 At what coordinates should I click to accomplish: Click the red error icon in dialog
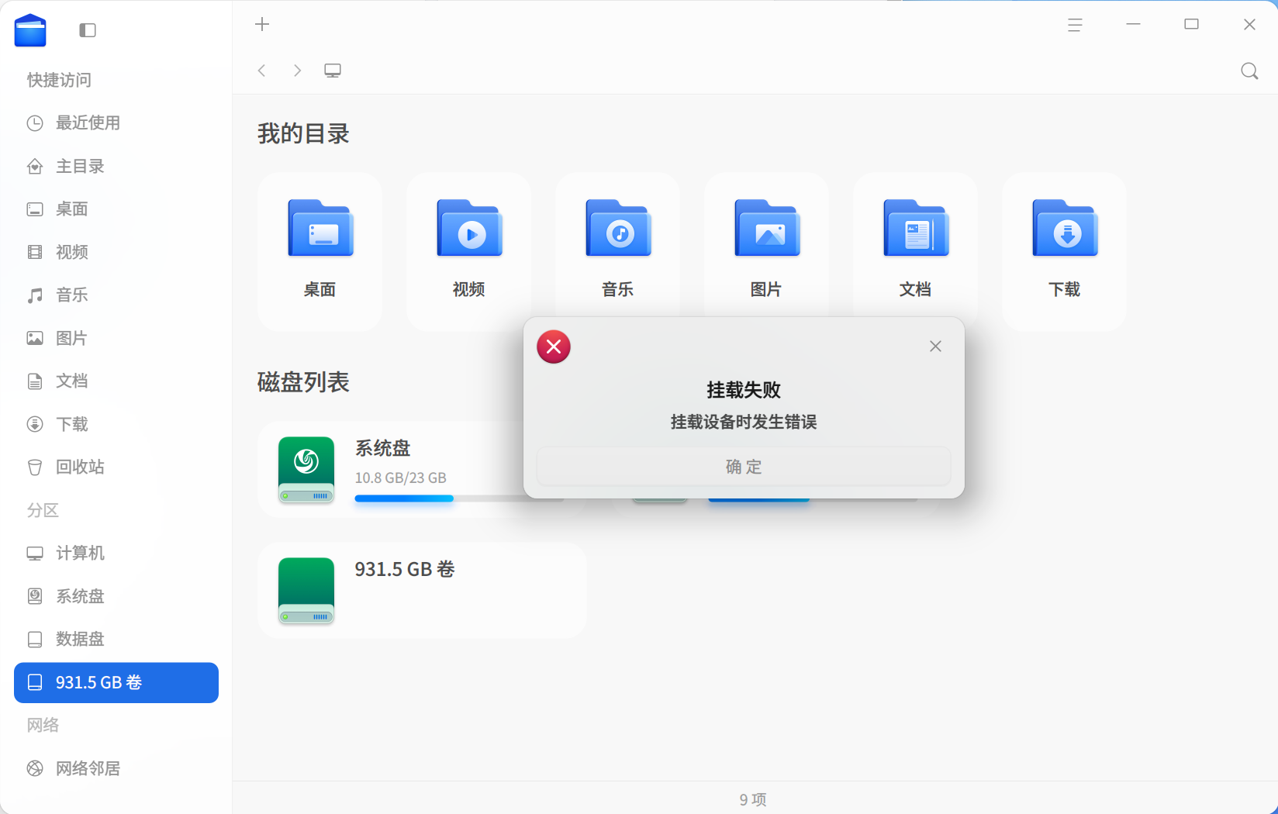554,347
